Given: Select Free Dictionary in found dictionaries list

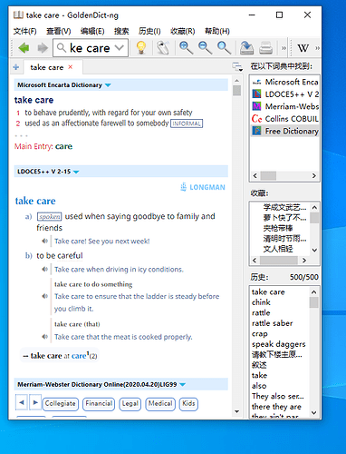Looking at the screenshot, I should [x=285, y=131].
